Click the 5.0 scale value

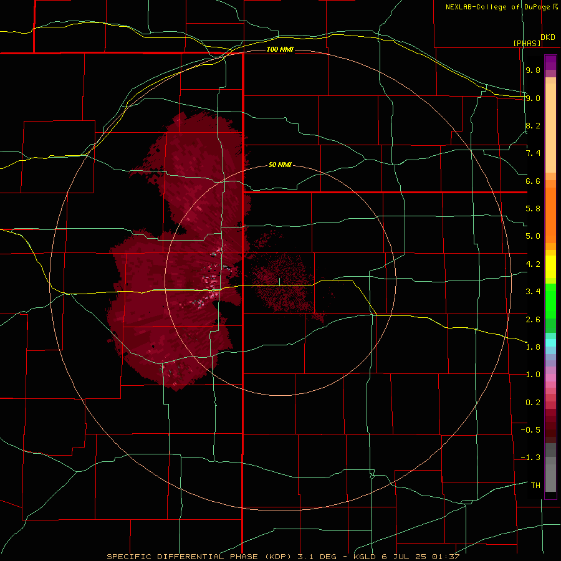point(533,236)
